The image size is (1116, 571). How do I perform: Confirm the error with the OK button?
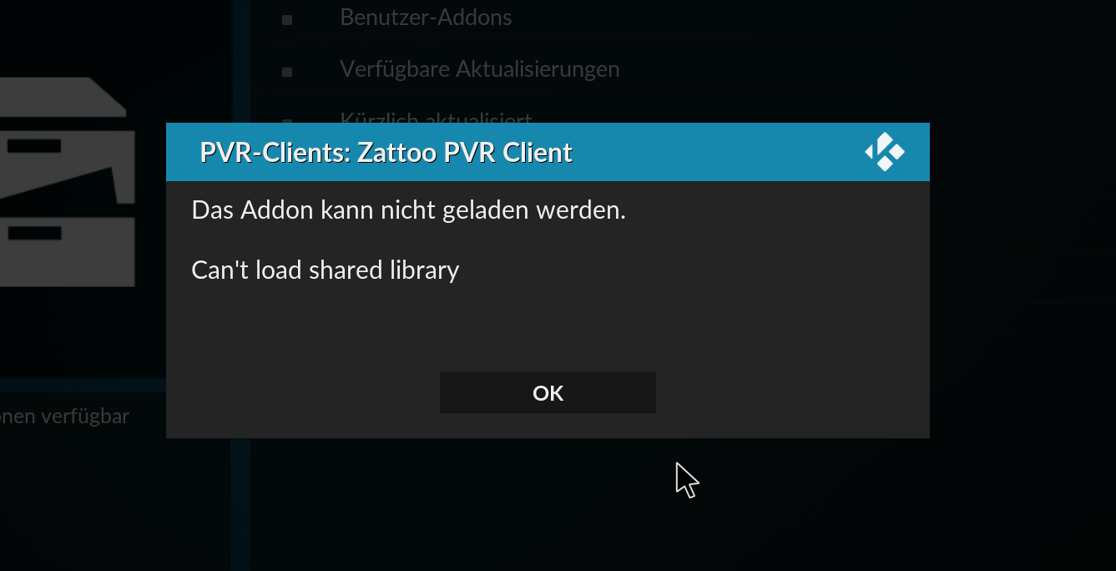coord(548,392)
